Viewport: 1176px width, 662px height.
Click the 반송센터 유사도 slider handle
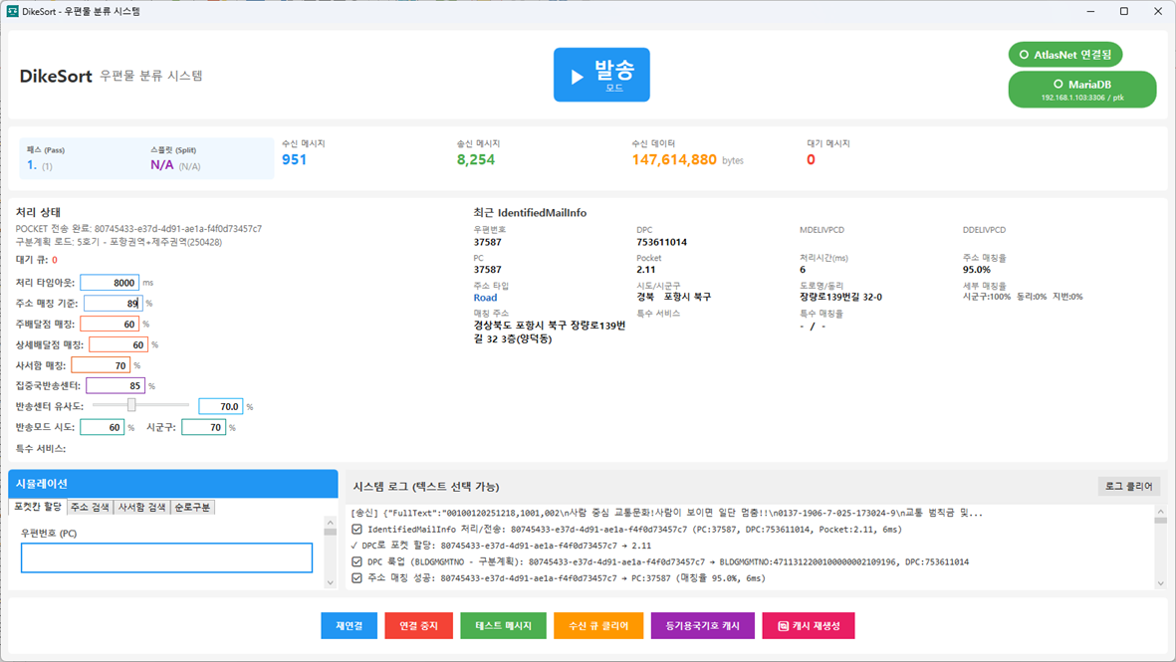(x=131, y=405)
